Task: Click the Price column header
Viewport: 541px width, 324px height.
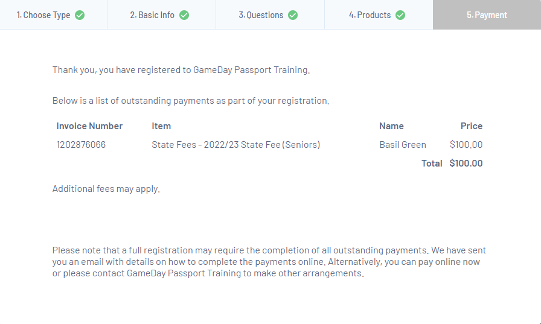Action: (x=472, y=126)
